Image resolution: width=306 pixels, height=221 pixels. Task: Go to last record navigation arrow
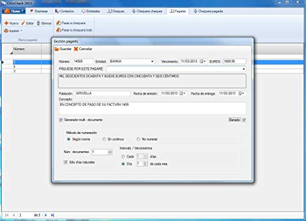point(53,215)
